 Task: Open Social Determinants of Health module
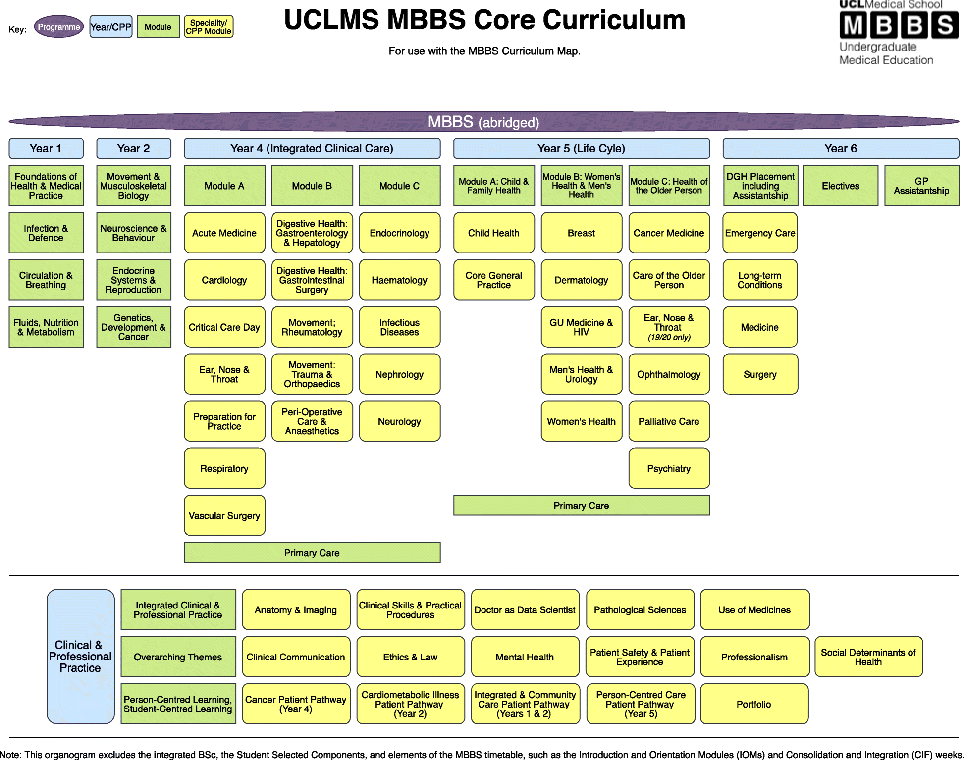pos(868,657)
